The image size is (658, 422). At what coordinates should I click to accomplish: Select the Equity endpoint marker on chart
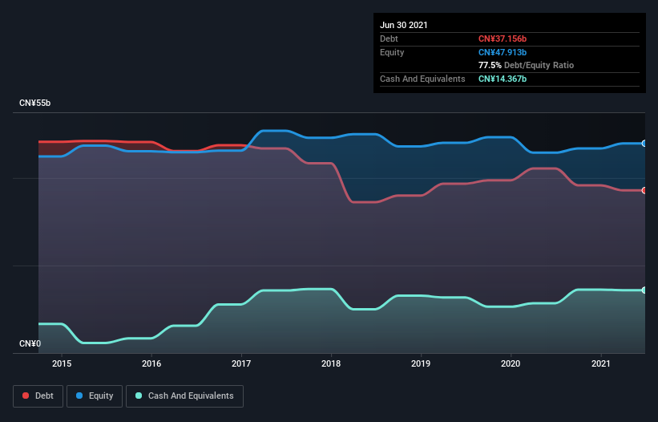point(644,144)
